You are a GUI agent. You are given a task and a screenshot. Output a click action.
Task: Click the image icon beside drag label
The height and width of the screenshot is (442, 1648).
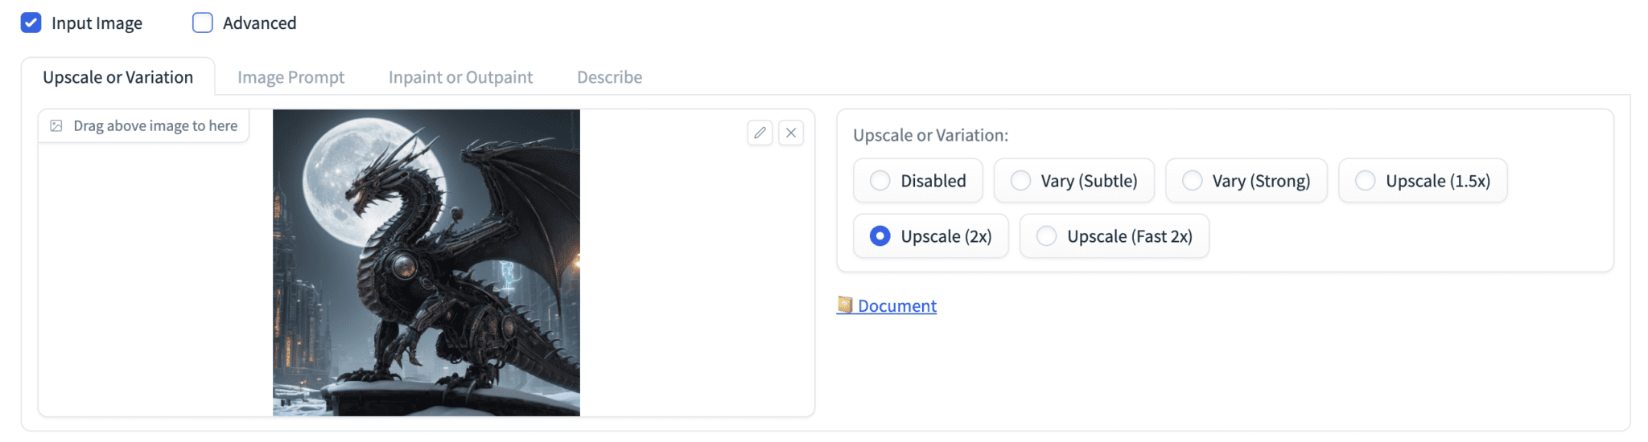[56, 126]
